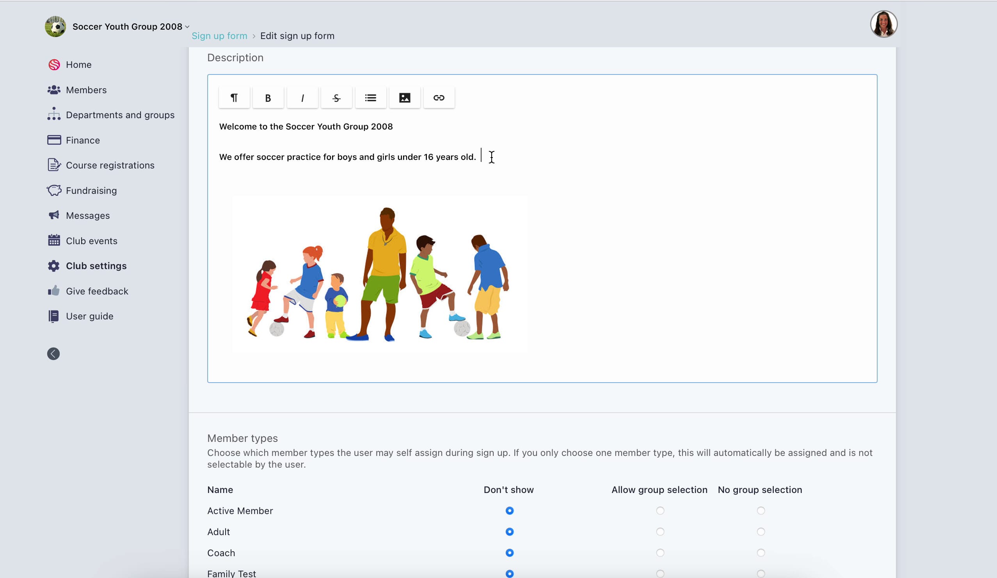Click the Sign up form breadcrumb link
Viewport: 997px width, 578px height.
tap(219, 36)
